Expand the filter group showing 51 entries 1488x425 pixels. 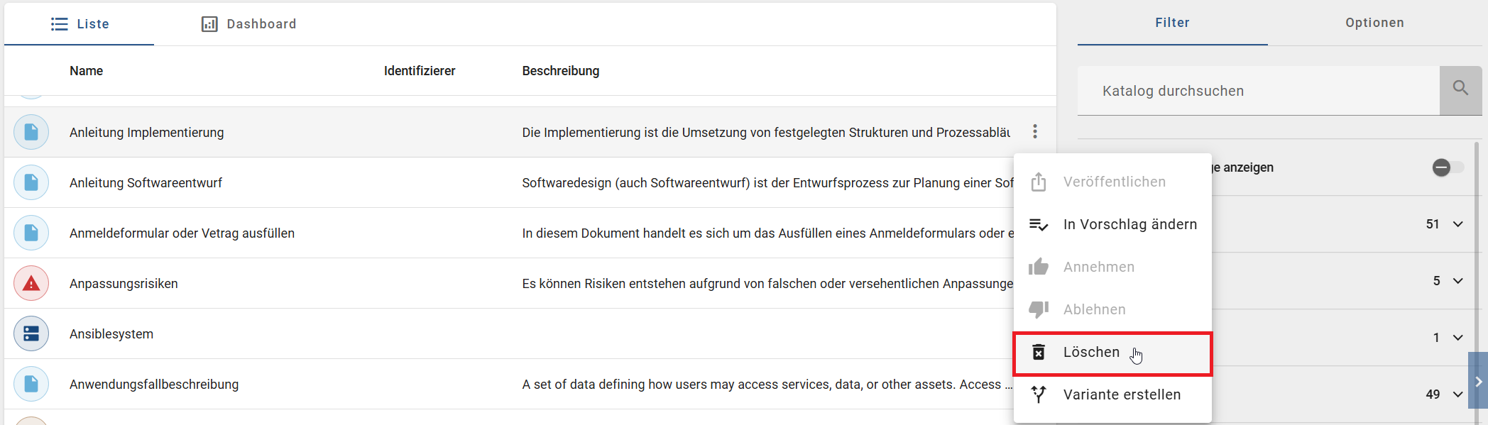coord(1457,224)
